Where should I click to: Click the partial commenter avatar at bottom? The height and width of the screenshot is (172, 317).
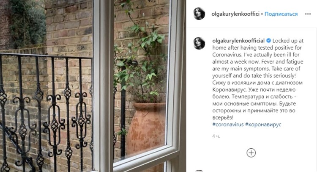pyautogui.click(x=199, y=171)
